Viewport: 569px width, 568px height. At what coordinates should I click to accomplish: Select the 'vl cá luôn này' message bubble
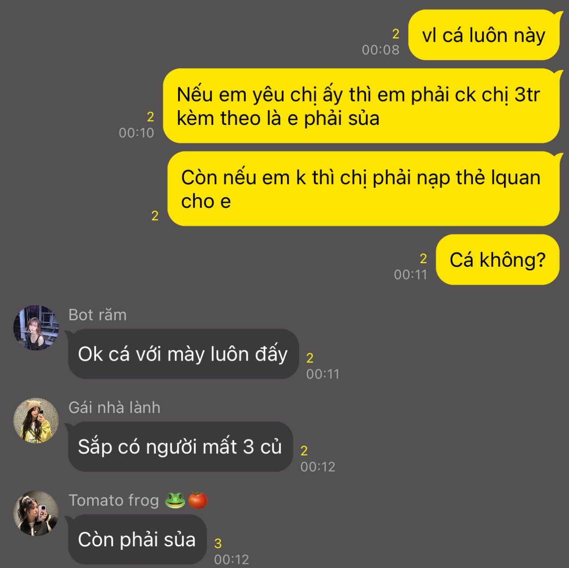(x=484, y=35)
